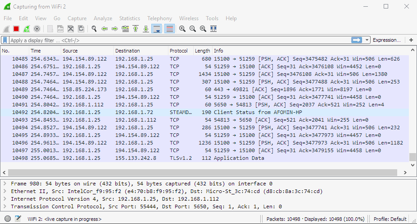The height and width of the screenshot is (224, 417).
Task: Sort by the Info column header
Action: (x=311, y=51)
